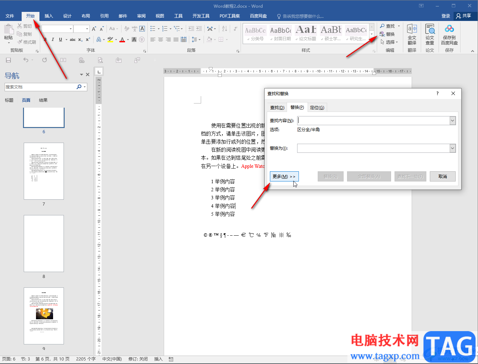Click the Cut (剪切) scissors icon
The height and width of the screenshot is (364, 478).
20,26
